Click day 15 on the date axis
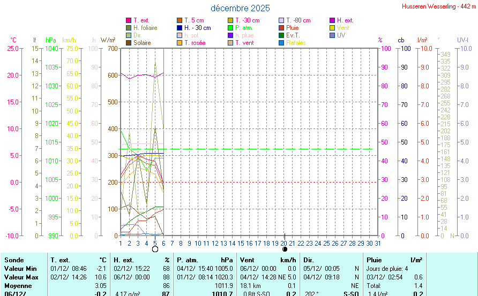The height and width of the screenshot is (296, 478). click(241, 244)
